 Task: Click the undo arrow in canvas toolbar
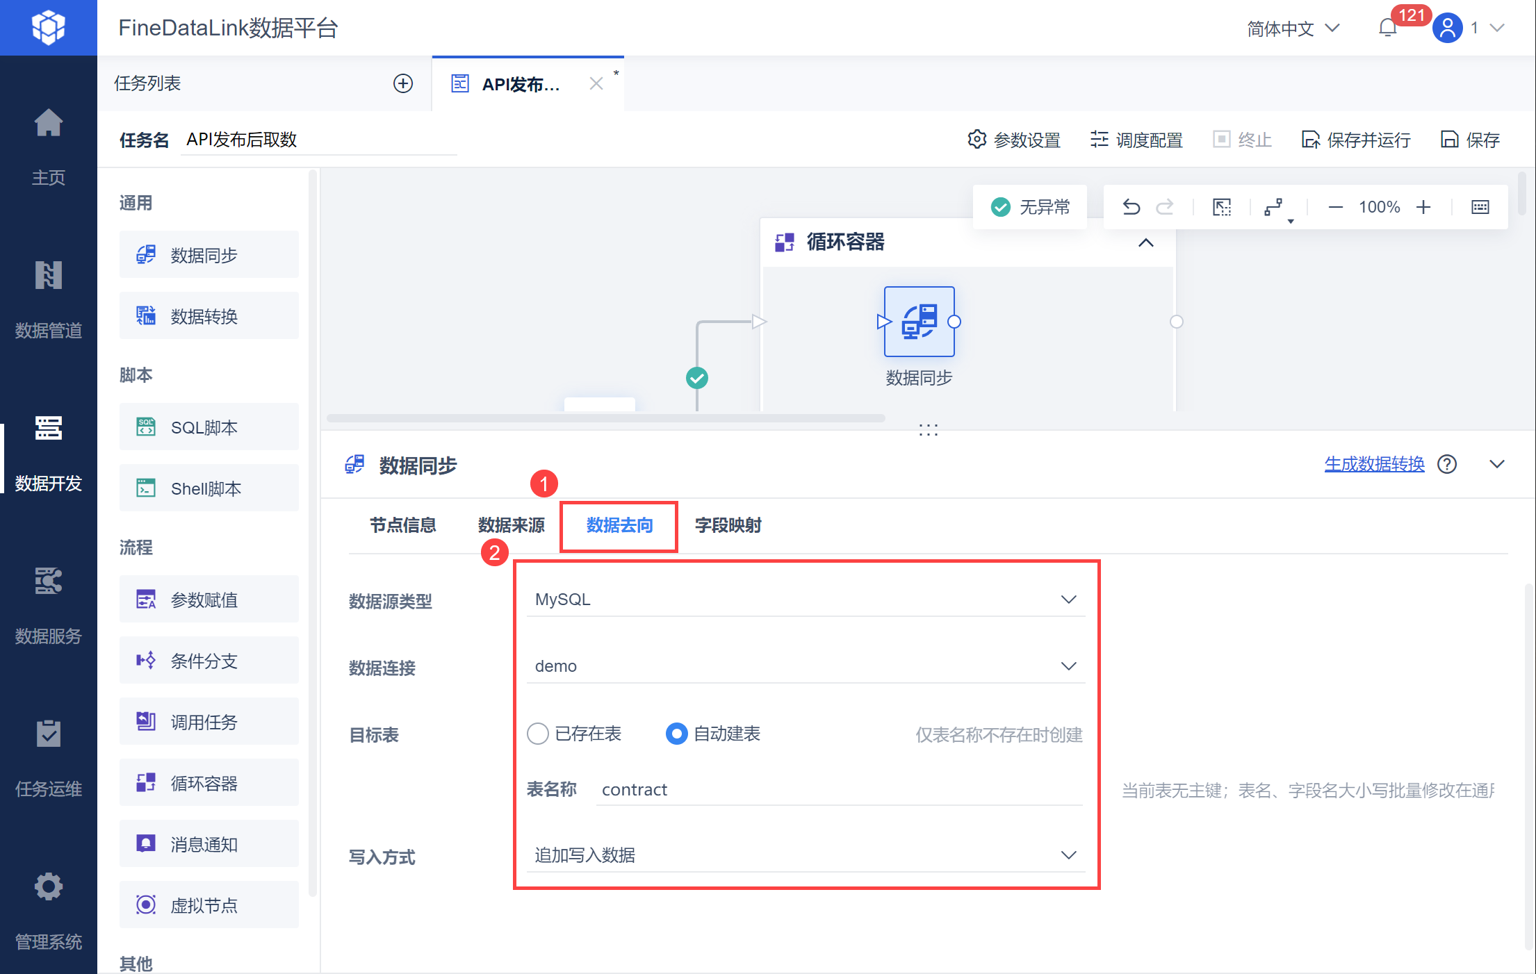[x=1131, y=207]
